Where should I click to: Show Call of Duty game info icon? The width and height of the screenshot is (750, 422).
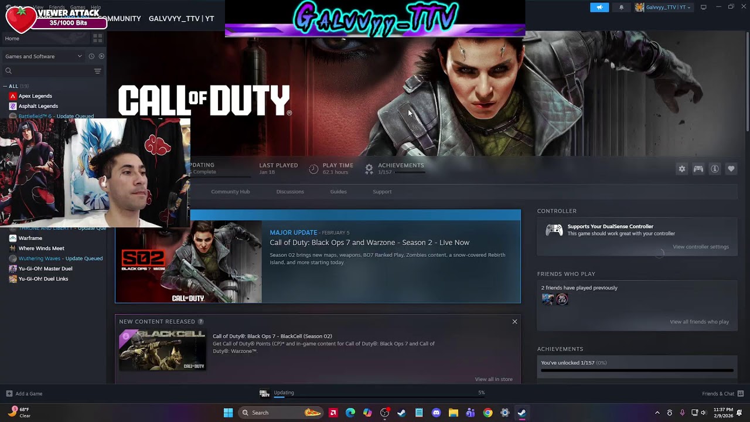[715, 169]
